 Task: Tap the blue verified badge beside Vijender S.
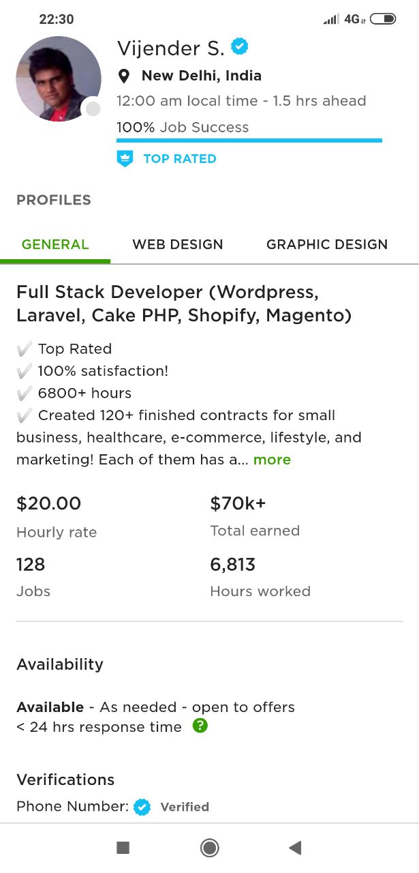[x=240, y=47]
